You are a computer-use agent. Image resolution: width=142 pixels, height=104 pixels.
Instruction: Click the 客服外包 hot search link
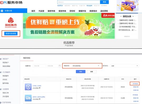click(75, 6)
